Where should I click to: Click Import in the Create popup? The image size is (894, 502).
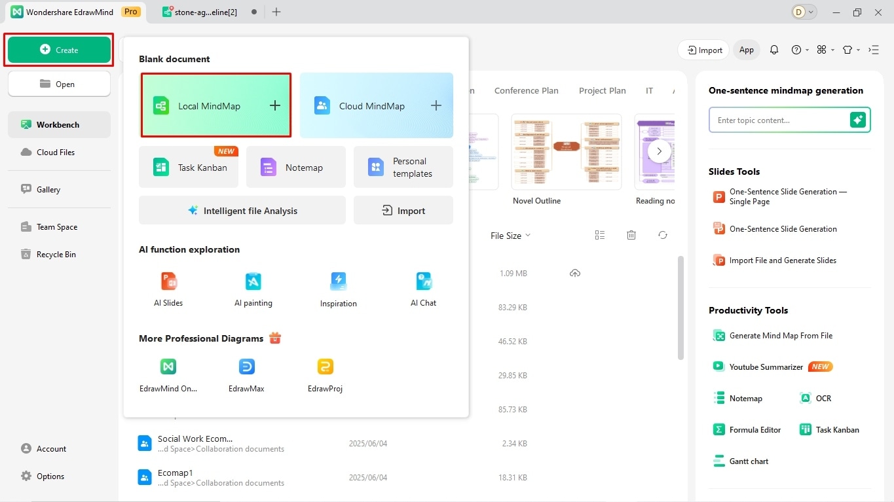[x=403, y=210]
